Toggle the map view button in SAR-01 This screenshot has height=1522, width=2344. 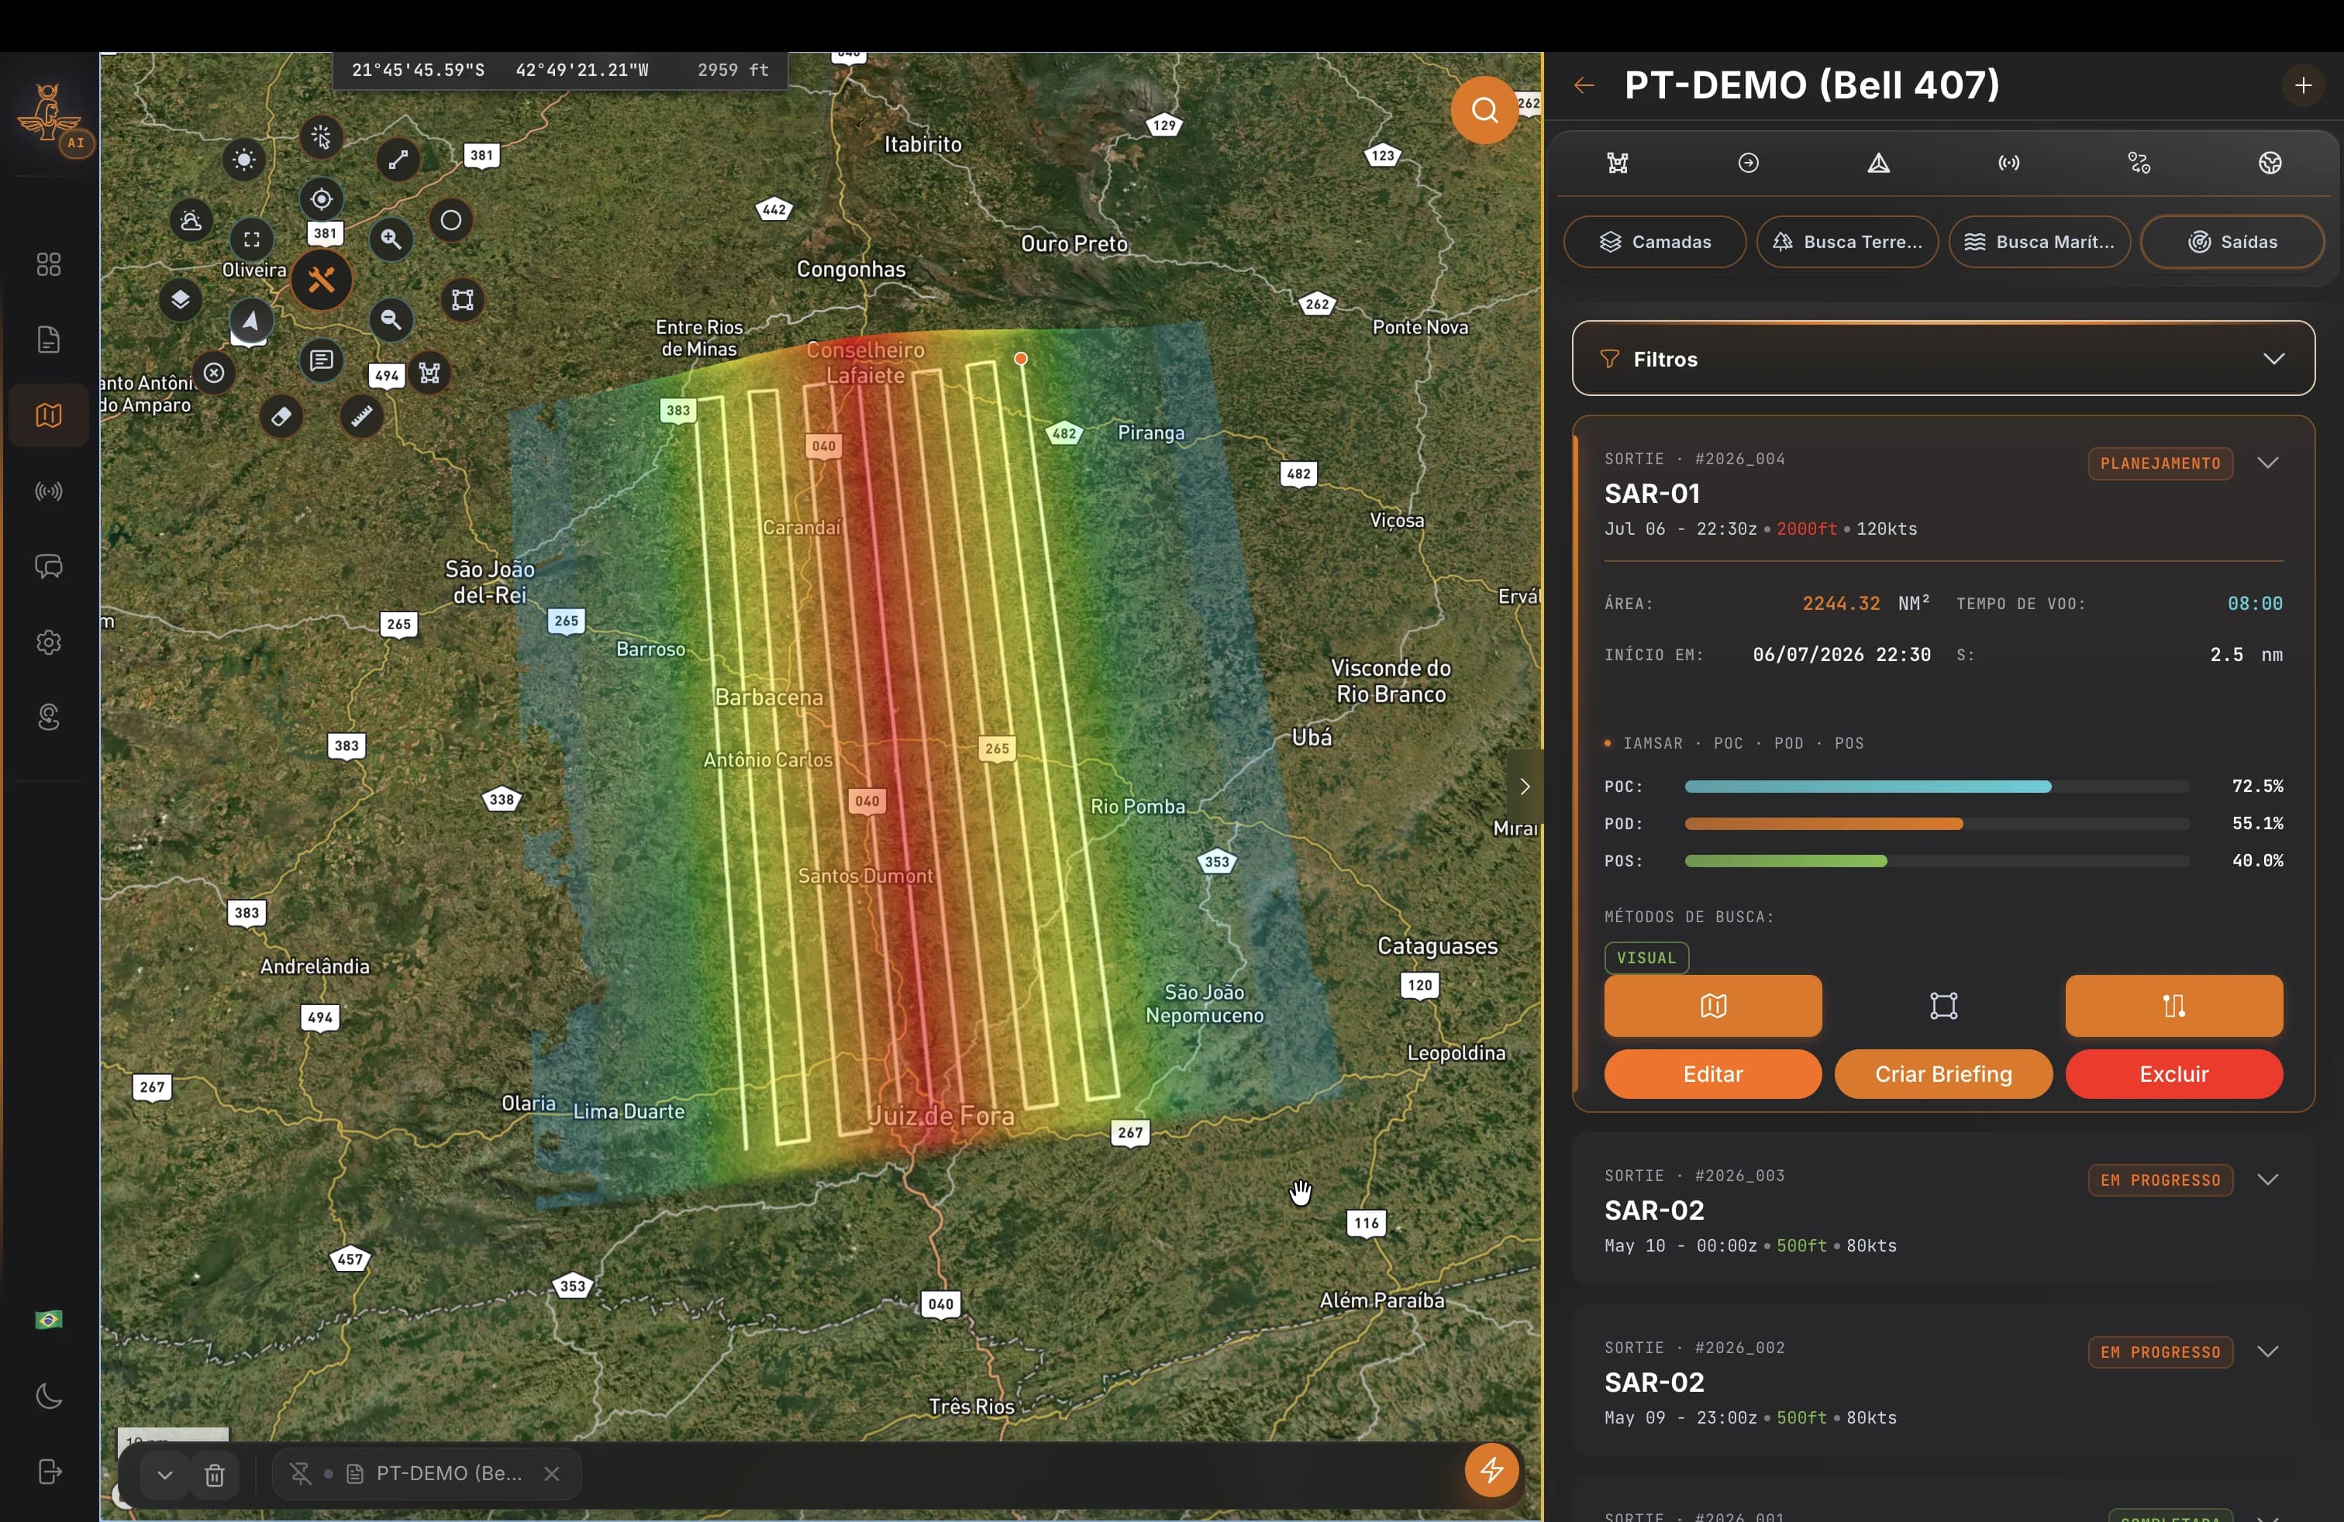point(1713,1005)
